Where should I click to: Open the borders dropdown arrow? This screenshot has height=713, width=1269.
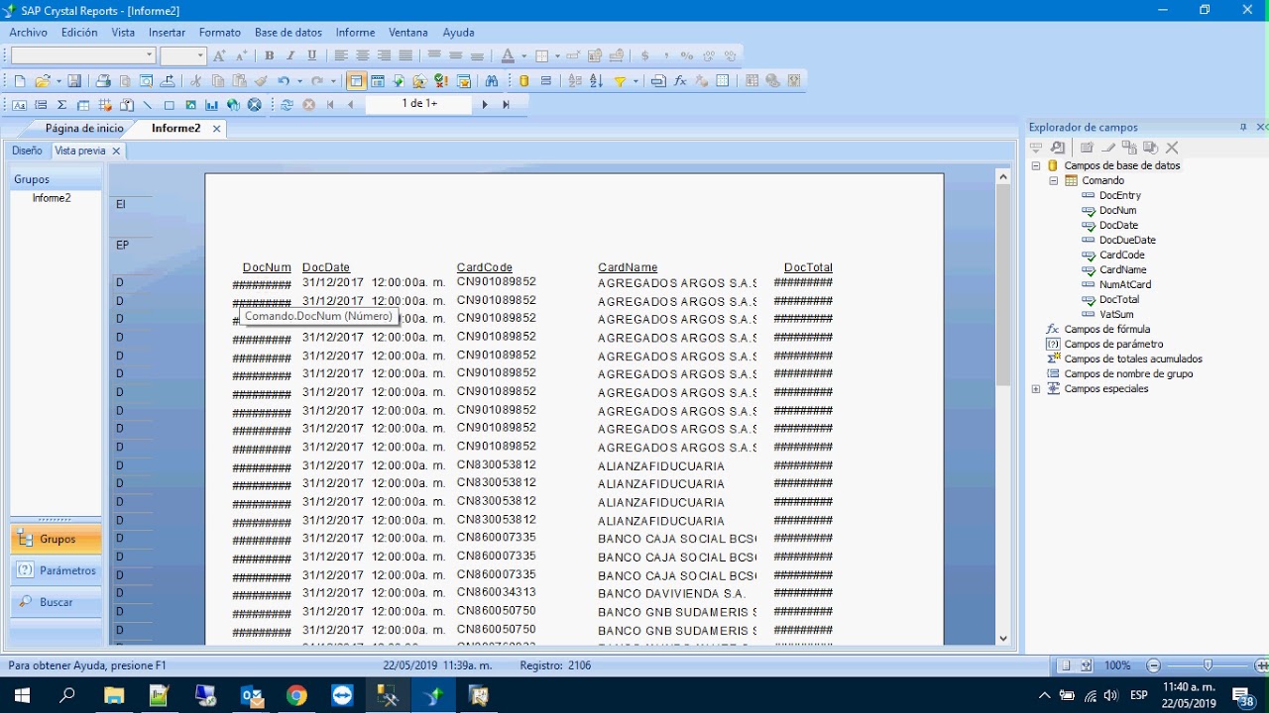point(557,56)
